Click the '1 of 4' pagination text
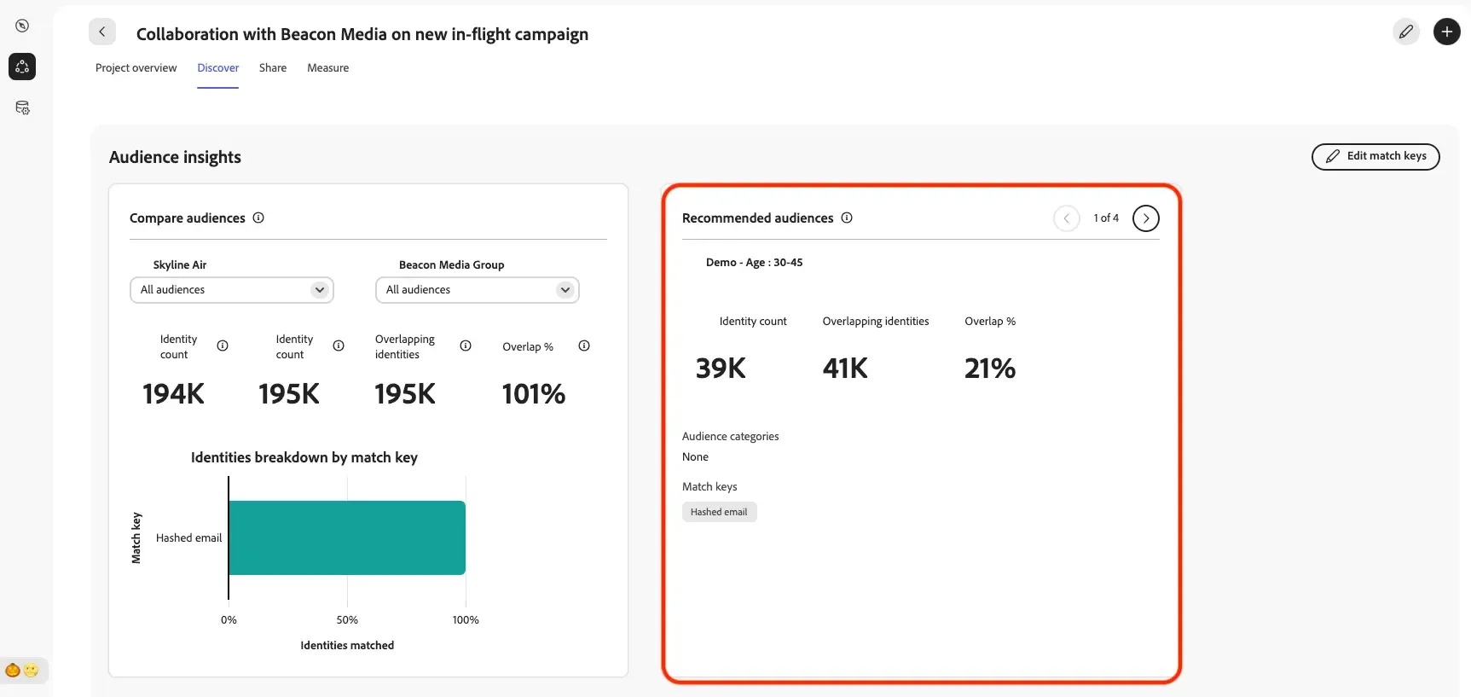The image size is (1471, 697). pyautogui.click(x=1106, y=218)
